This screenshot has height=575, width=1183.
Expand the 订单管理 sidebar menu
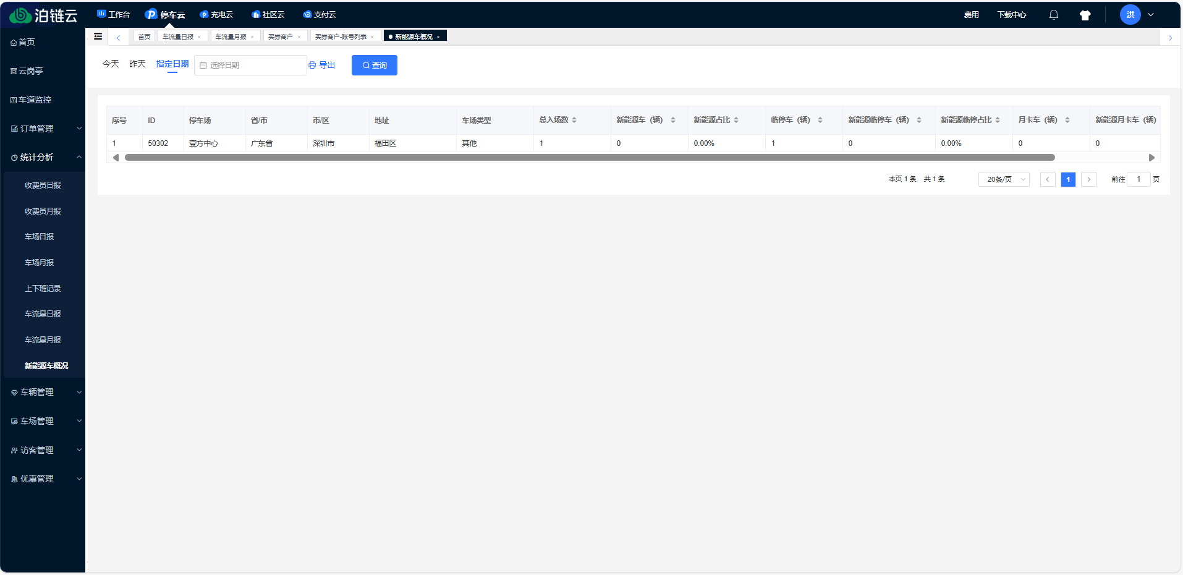pyautogui.click(x=43, y=129)
